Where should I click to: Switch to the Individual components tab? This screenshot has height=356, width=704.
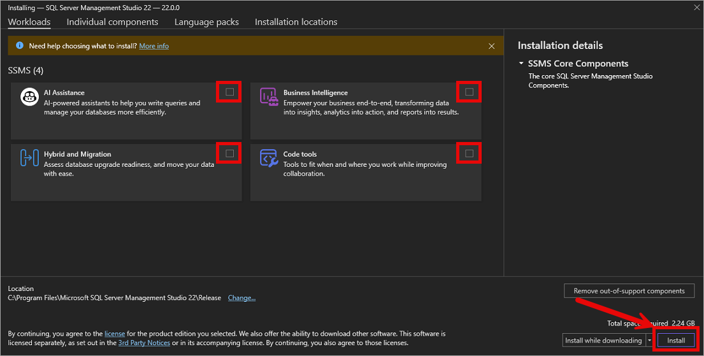tap(112, 22)
